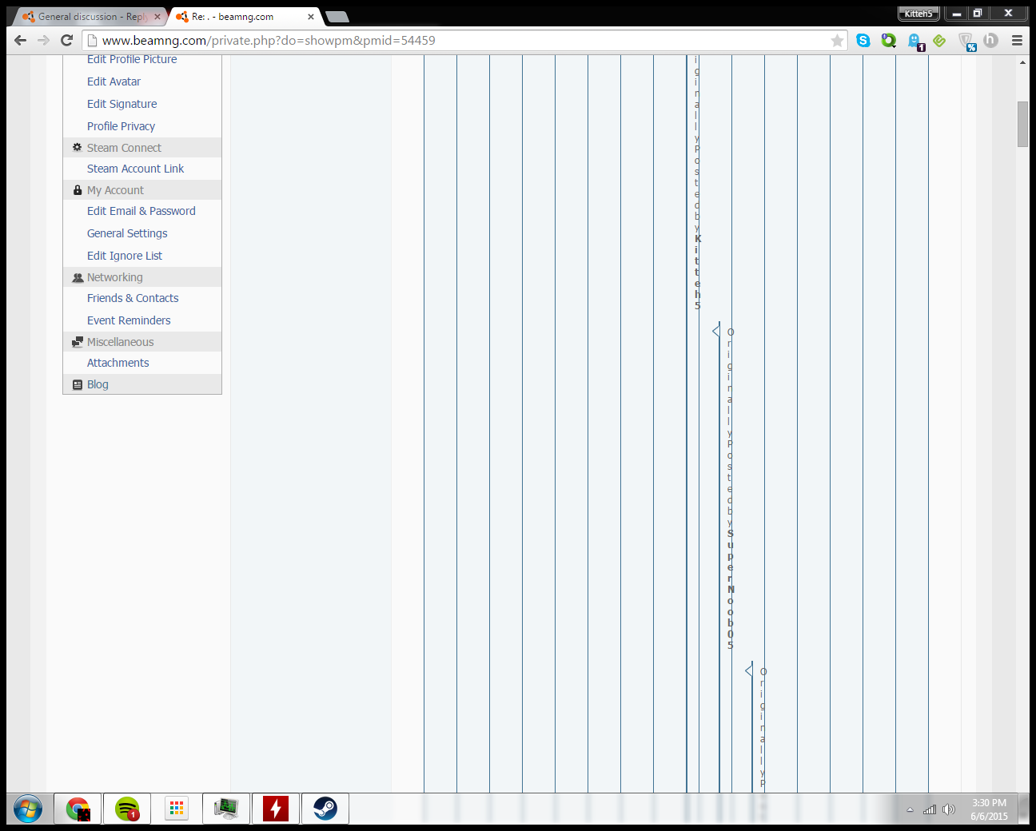This screenshot has height=831, width=1036.
Task: Click the browser Forward arrow
Action: pos(43,40)
